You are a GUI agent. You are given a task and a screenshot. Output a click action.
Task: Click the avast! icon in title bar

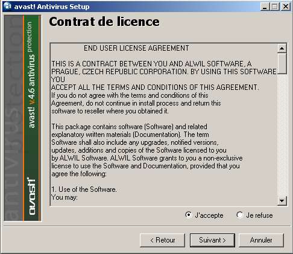pos(8,6)
